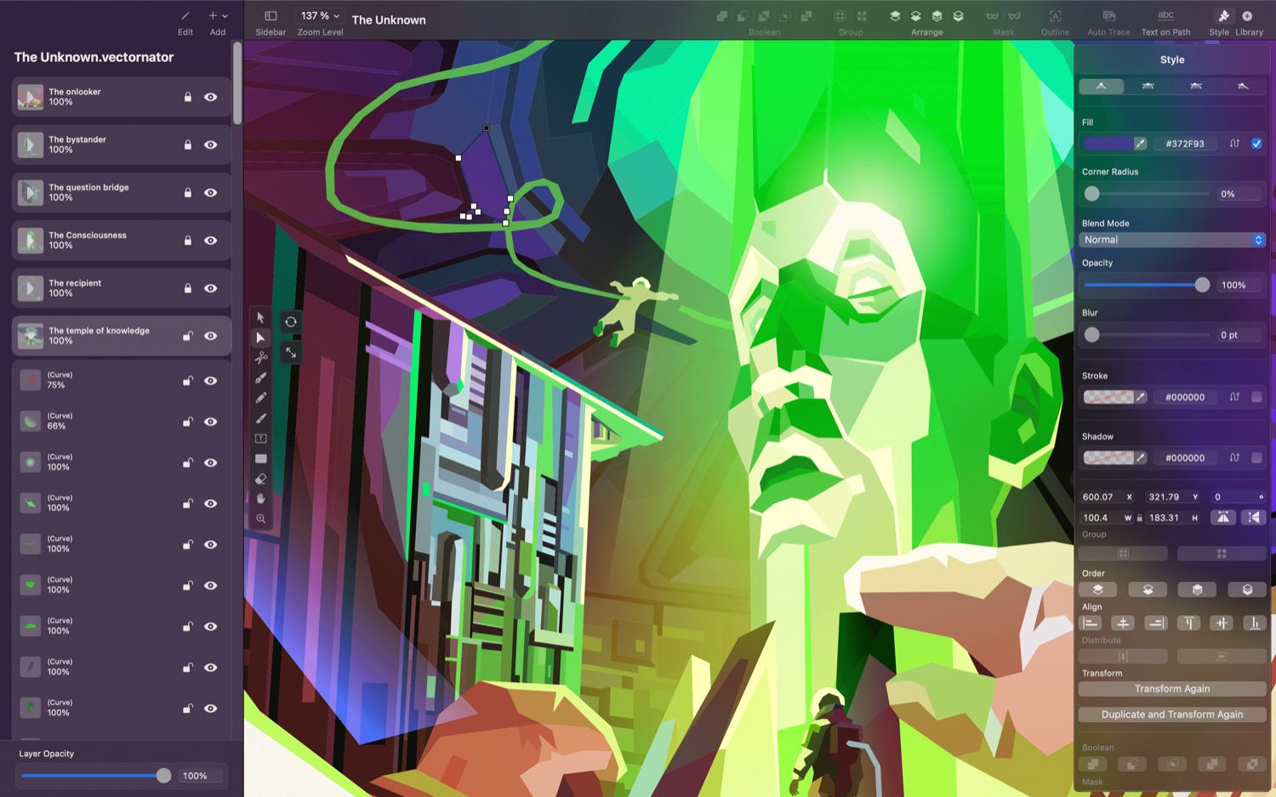The height and width of the screenshot is (797, 1276).
Task: Click the Rectangle shape tool
Action: (x=261, y=458)
